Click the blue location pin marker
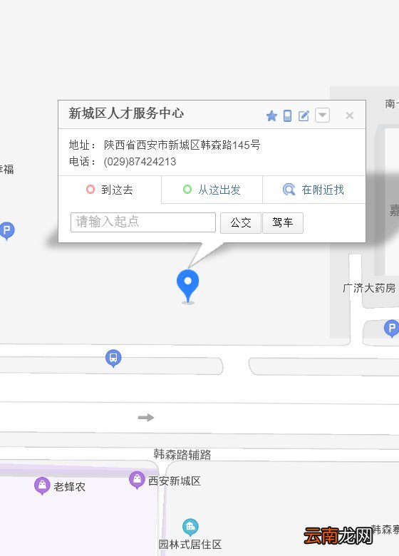Viewport: 399px width, 556px height. pyautogui.click(x=188, y=286)
